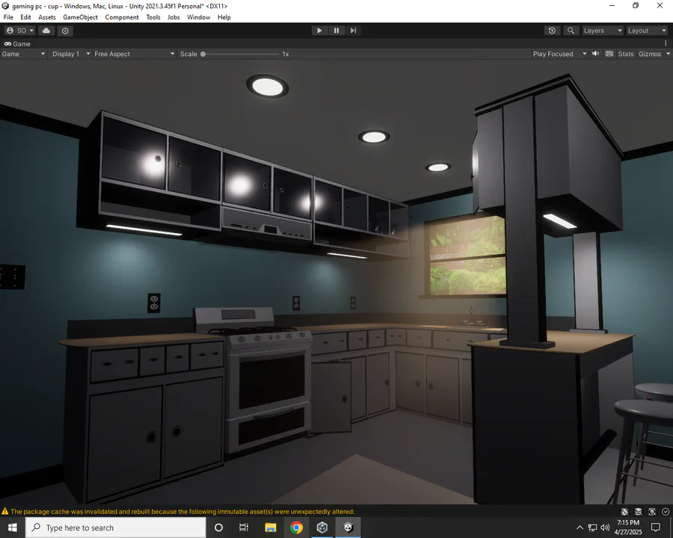Toggle Gizmos in the Game view
673x538 pixels.
coord(649,54)
